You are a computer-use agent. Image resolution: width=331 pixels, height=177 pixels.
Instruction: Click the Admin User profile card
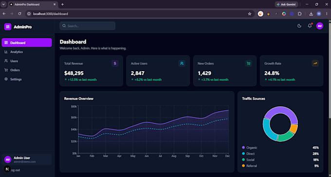pos(27,159)
